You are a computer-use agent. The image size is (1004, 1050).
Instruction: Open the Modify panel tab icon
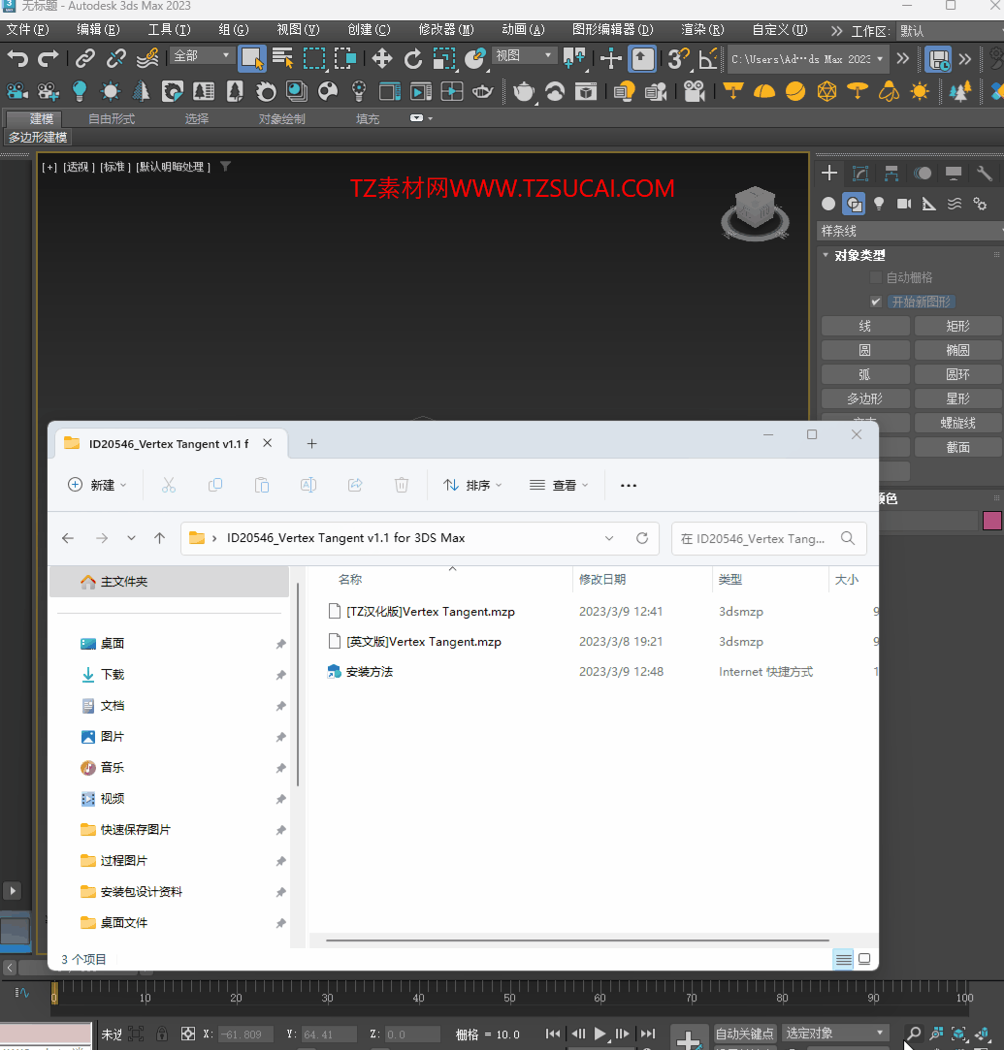click(x=860, y=174)
